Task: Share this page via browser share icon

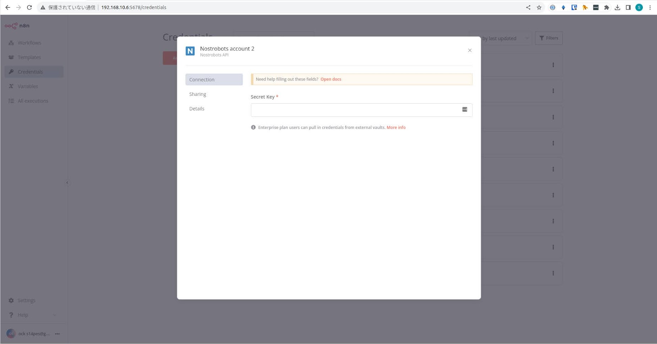Action: point(528,7)
